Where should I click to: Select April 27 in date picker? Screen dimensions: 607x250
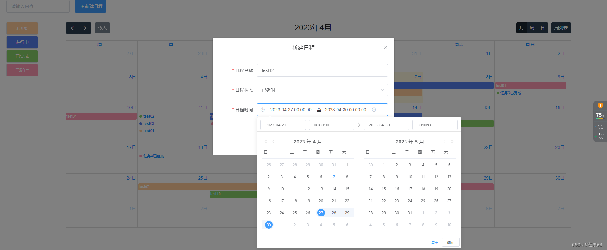coord(321,213)
